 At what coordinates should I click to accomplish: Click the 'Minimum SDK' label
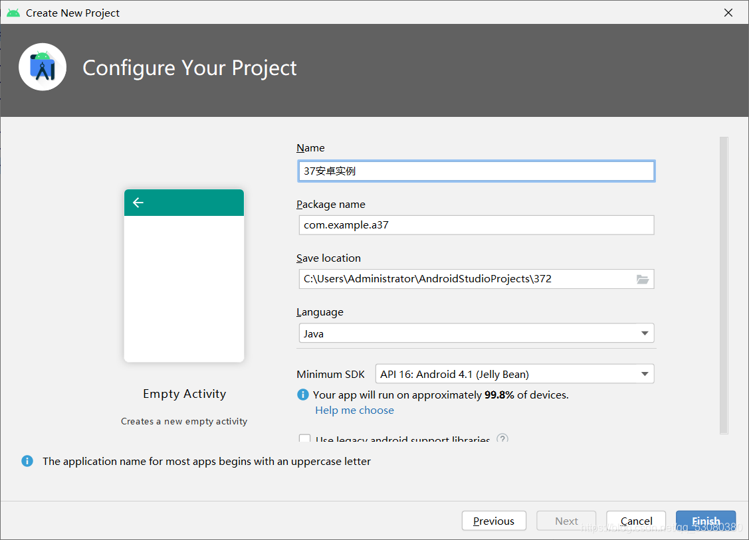[x=330, y=375]
